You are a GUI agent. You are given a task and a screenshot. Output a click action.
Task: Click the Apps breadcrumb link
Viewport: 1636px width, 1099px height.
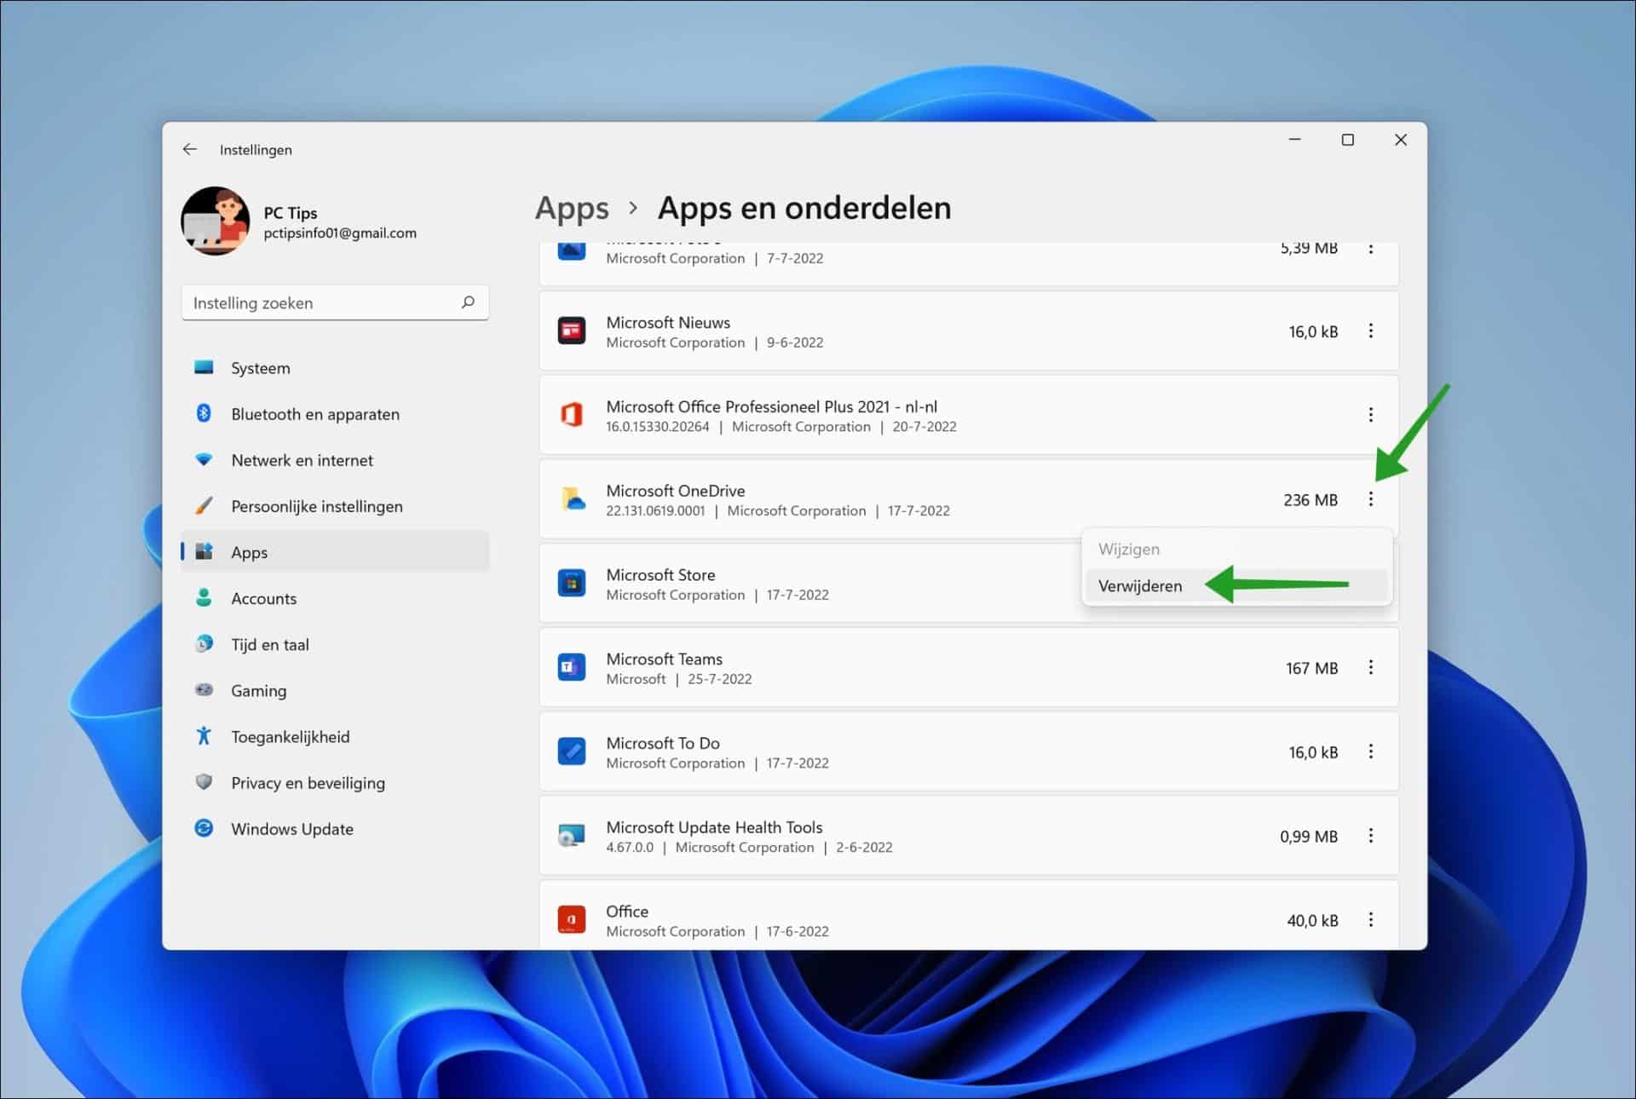coord(572,207)
